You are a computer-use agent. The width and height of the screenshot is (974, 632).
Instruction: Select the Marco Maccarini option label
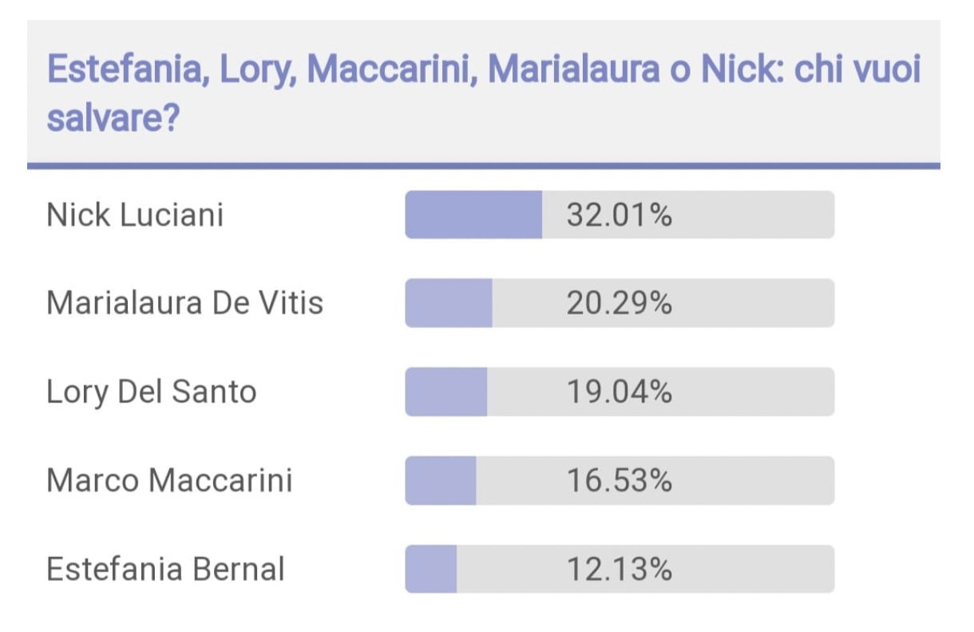pos(169,480)
